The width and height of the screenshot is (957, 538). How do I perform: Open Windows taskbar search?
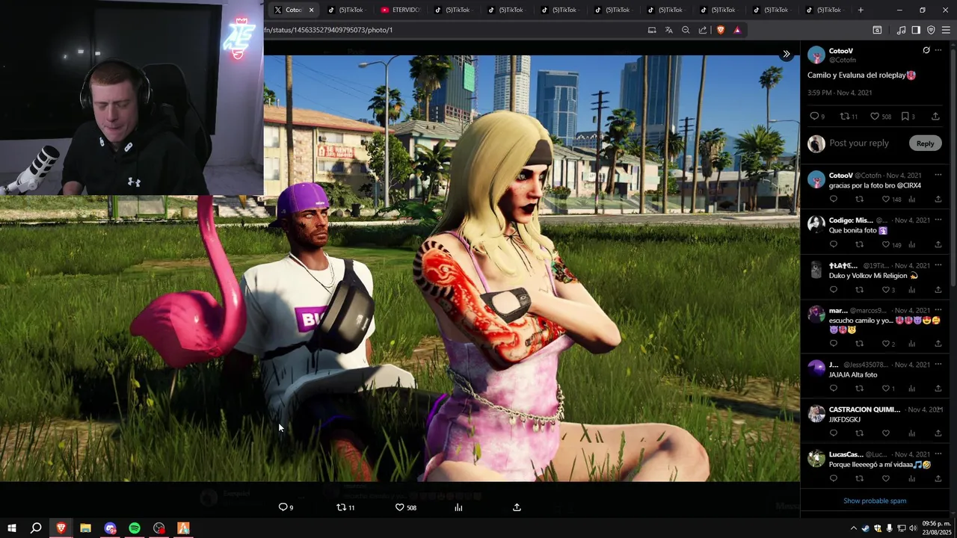36,528
